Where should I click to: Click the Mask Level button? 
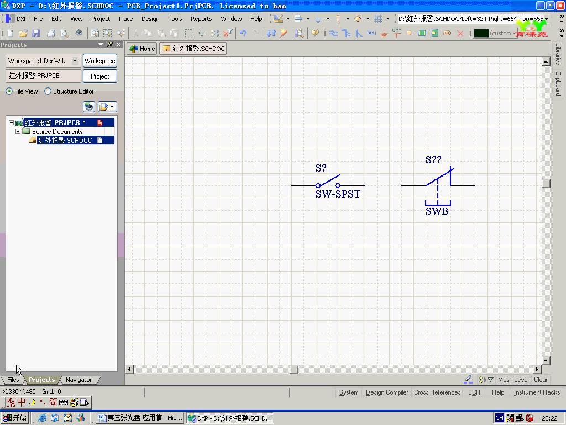coord(513,380)
